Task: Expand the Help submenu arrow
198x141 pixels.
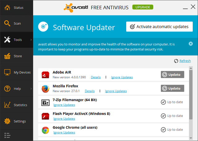Action: pyautogui.click(x=31, y=89)
